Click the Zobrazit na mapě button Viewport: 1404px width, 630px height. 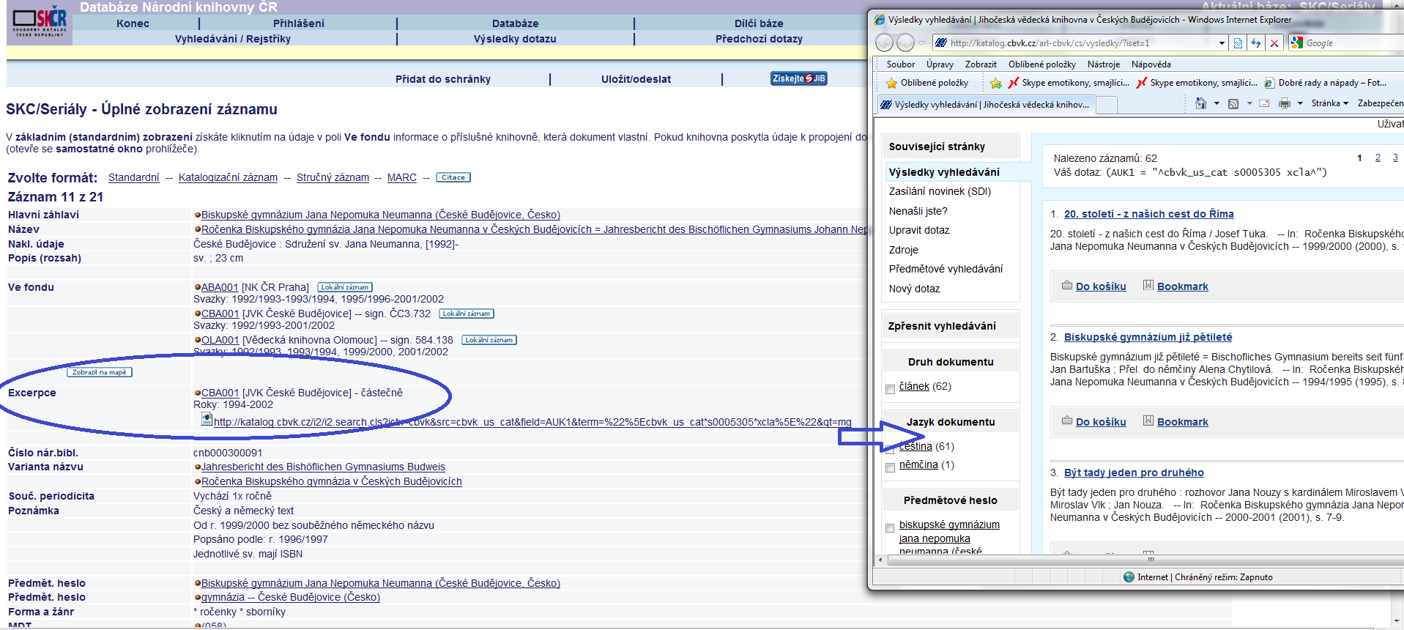tap(100, 372)
